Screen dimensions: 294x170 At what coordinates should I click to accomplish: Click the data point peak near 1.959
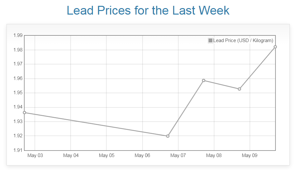tap(204, 80)
